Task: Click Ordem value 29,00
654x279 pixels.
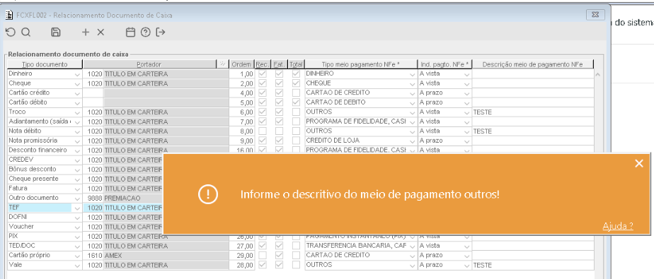Action: tap(241, 255)
